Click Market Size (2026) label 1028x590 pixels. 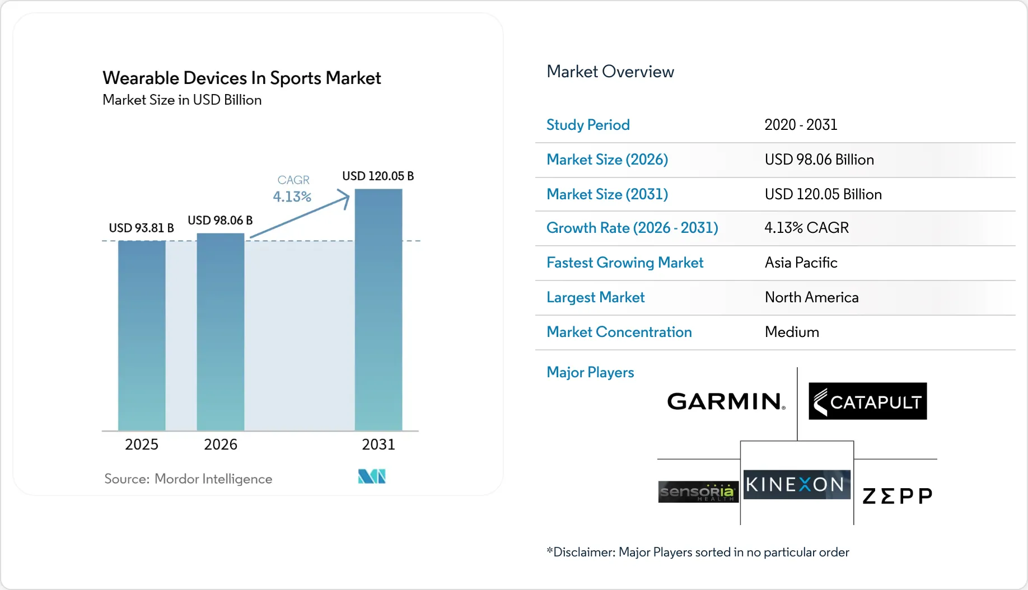point(607,160)
